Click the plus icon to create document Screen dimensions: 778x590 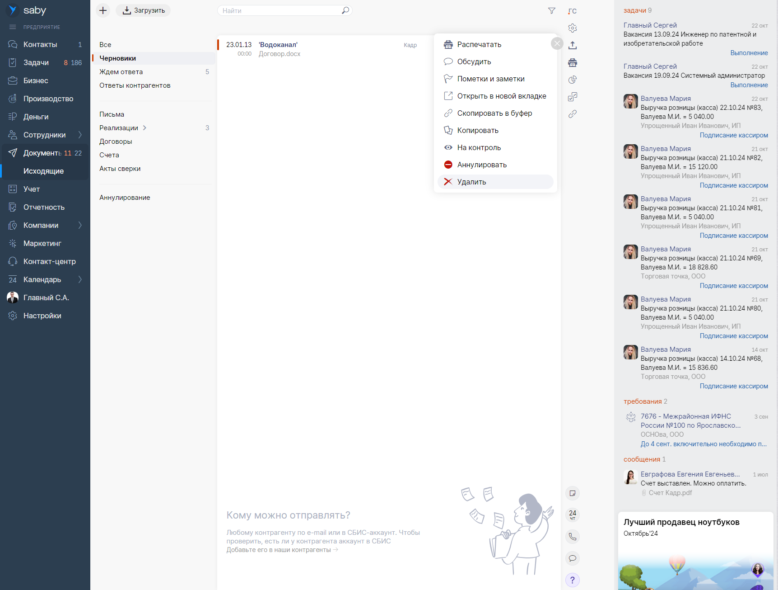point(103,10)
